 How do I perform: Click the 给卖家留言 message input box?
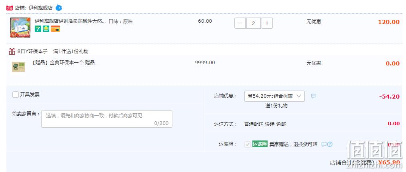[x=107, y=119]
